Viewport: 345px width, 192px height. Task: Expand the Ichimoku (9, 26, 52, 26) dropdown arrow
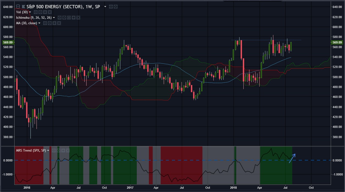click(x=54, y=18)
